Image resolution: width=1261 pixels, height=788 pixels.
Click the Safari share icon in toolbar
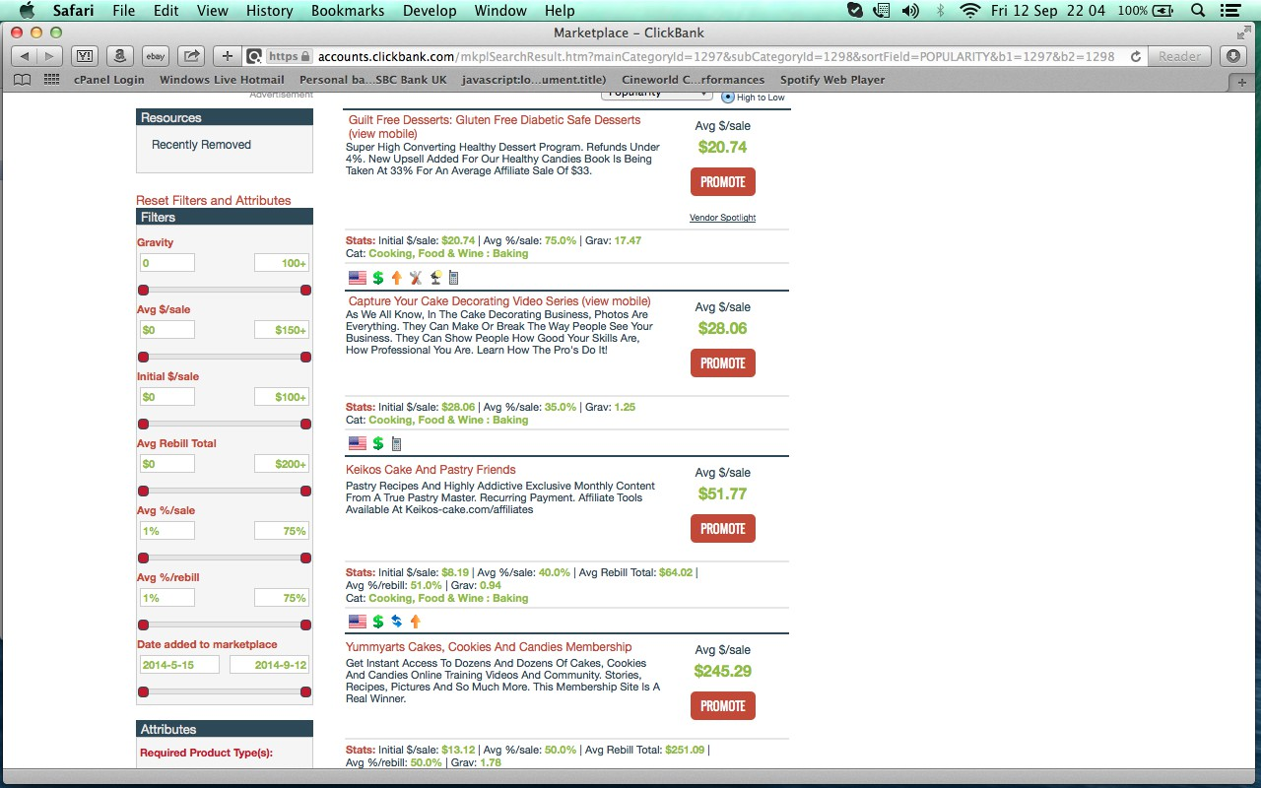point(192,56)
